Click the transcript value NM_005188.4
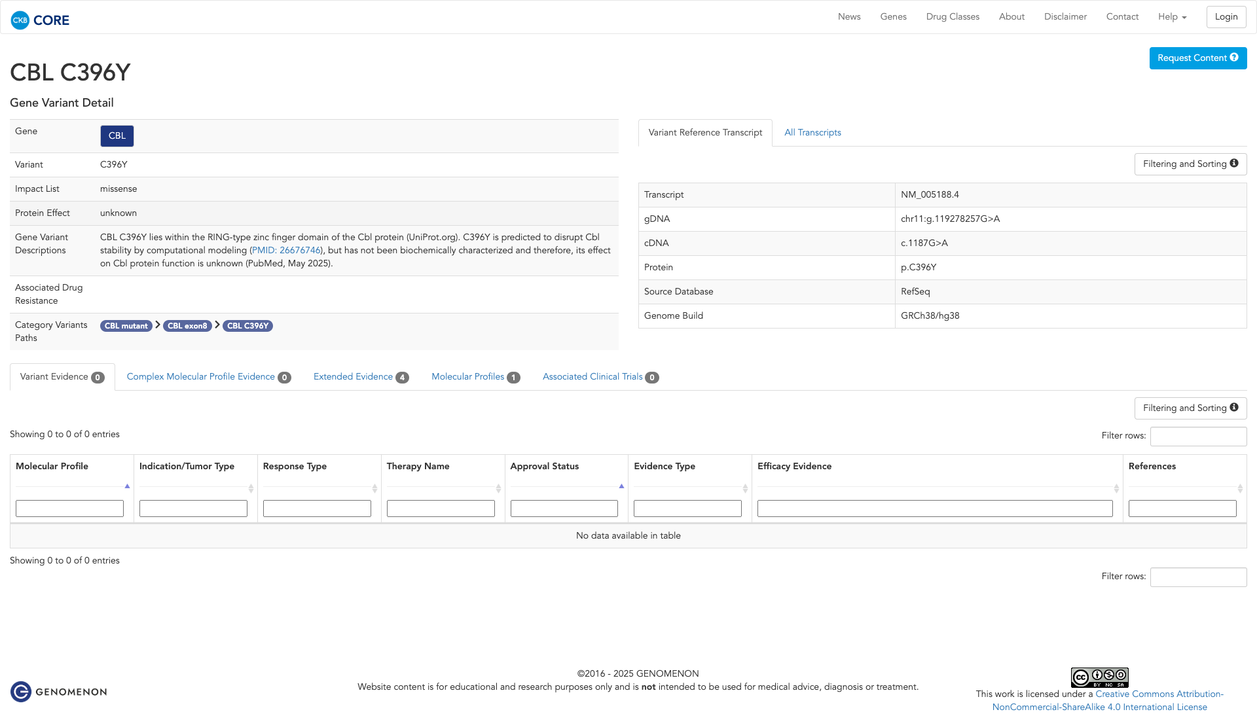1257x714 pixels. point(930,195)
